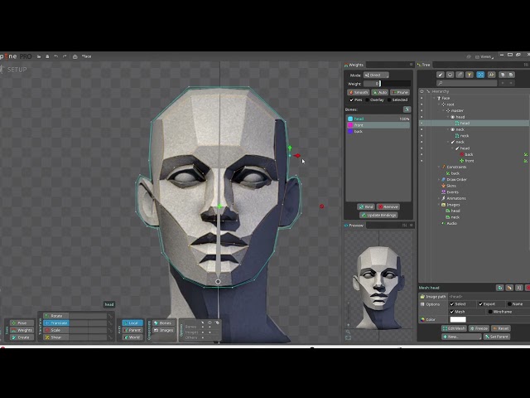
Task: Toggle the Mesh option checkbox
Action: point(452,312)
